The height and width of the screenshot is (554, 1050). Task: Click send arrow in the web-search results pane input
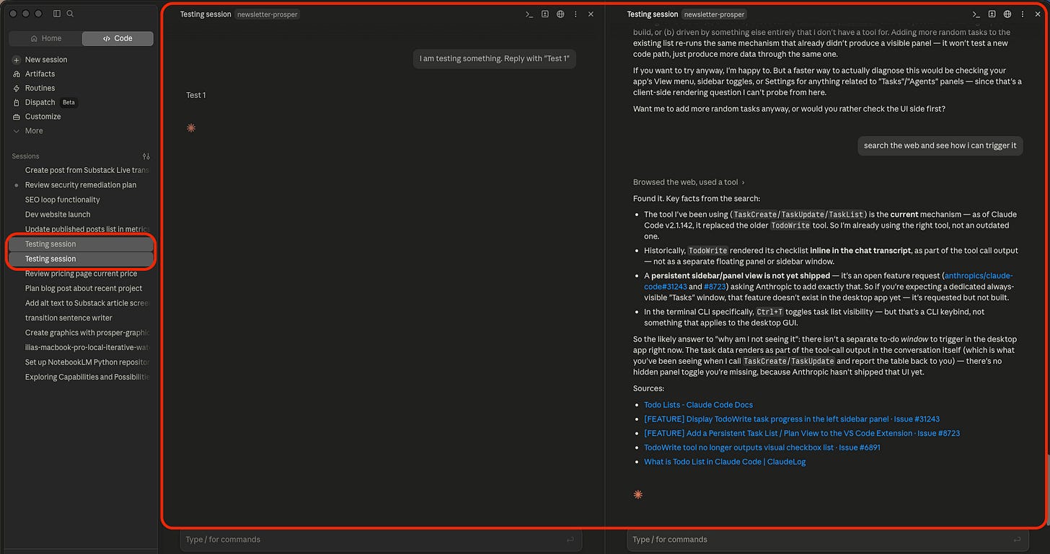click(x=1017, y=540)
